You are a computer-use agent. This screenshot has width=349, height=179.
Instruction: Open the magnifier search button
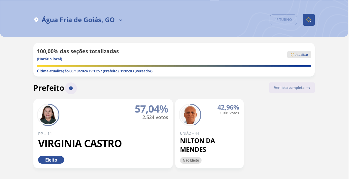click(309, 20)
